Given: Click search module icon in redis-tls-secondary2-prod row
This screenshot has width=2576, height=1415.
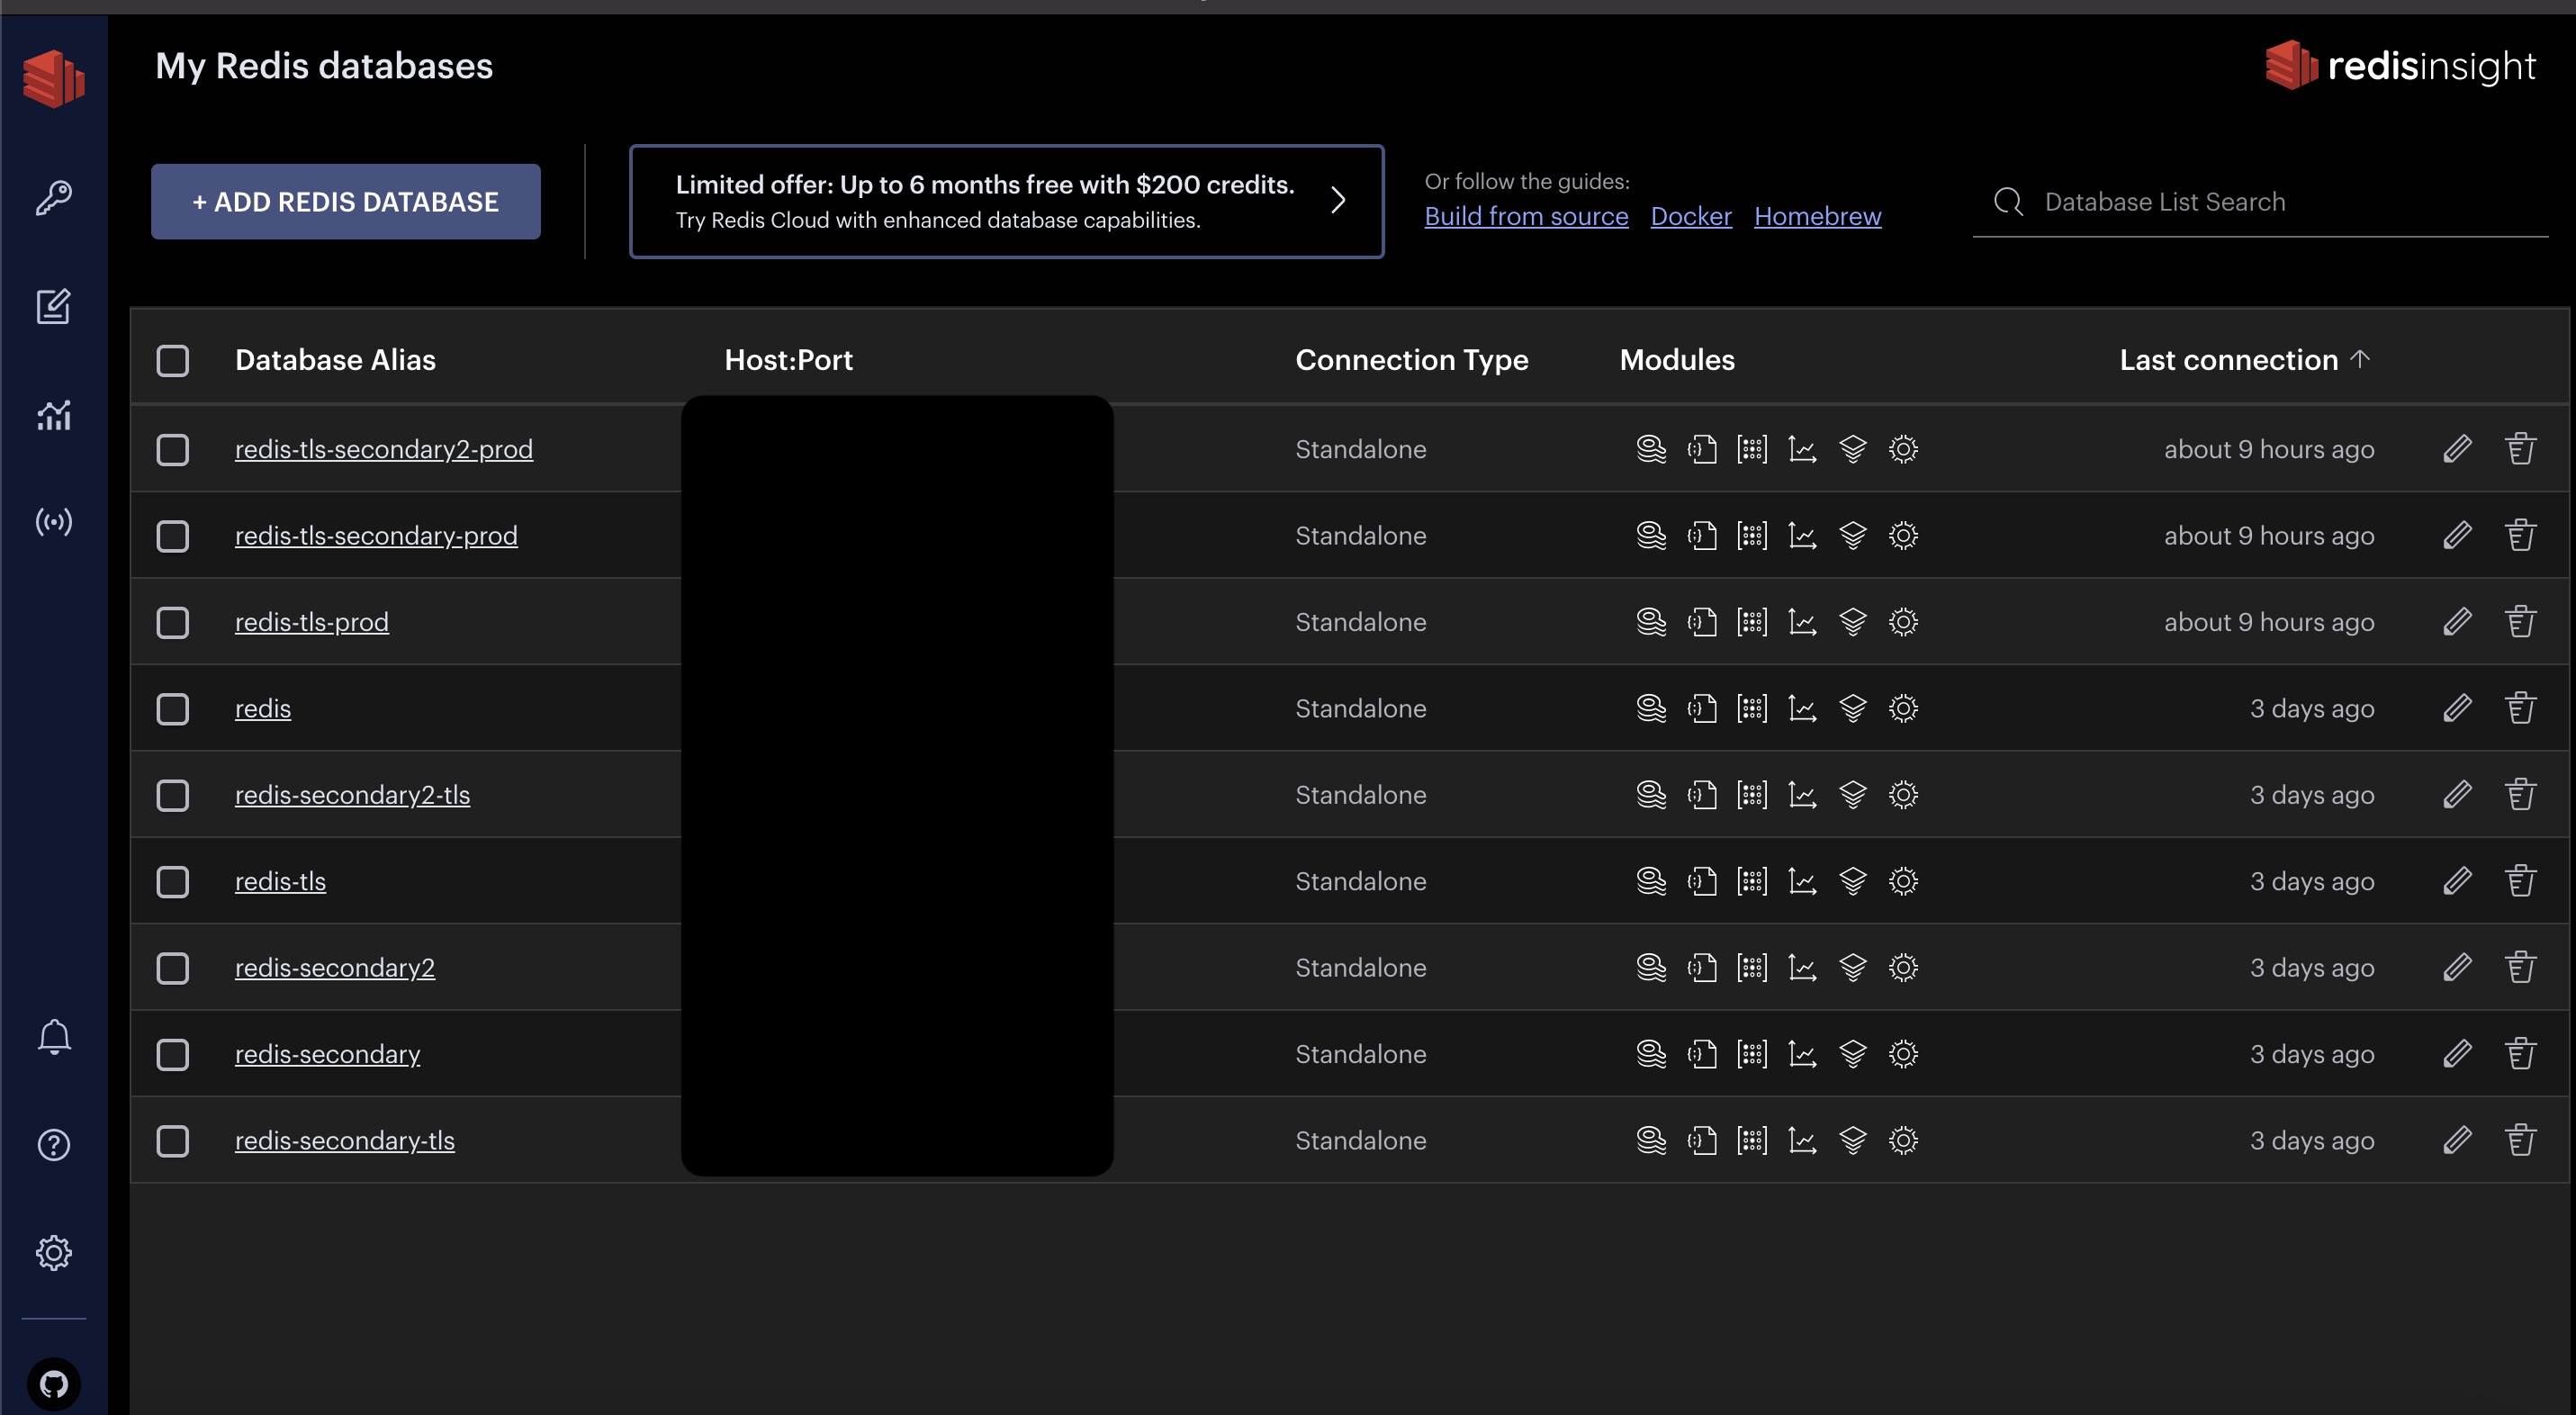Looking at the screenshot, I should (x=1651, y=449).
